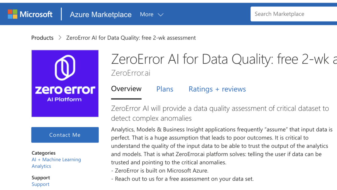Viewport: 337px width, 190px height.
Task: Open the AI + Machine Learning category
Action: point(56,159)
